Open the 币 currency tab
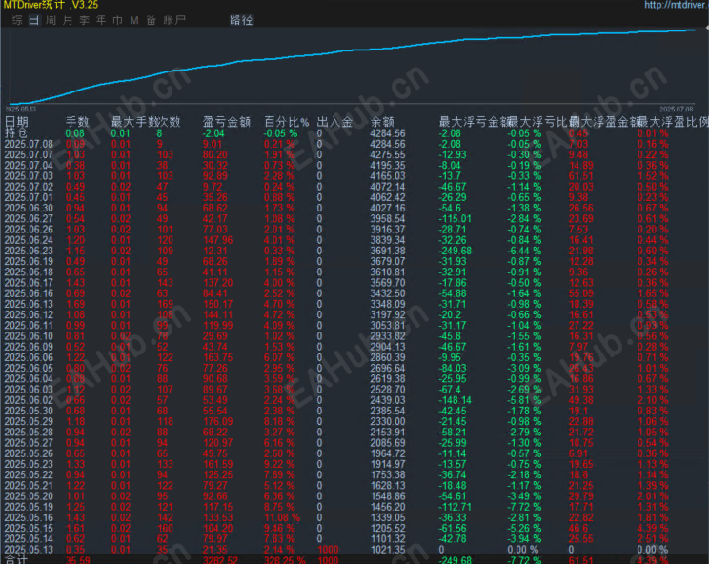This screenshot has height=564, width=709. pos(117,20)
